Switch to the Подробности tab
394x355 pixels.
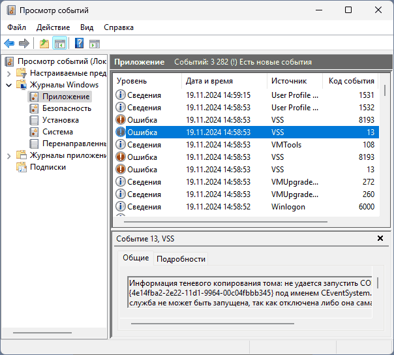click(181, 259)
